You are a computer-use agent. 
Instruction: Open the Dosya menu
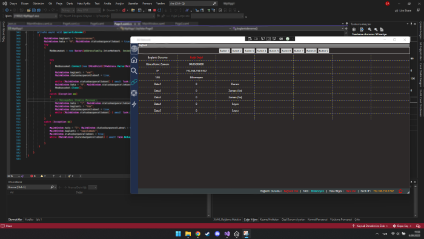[13, 4]
